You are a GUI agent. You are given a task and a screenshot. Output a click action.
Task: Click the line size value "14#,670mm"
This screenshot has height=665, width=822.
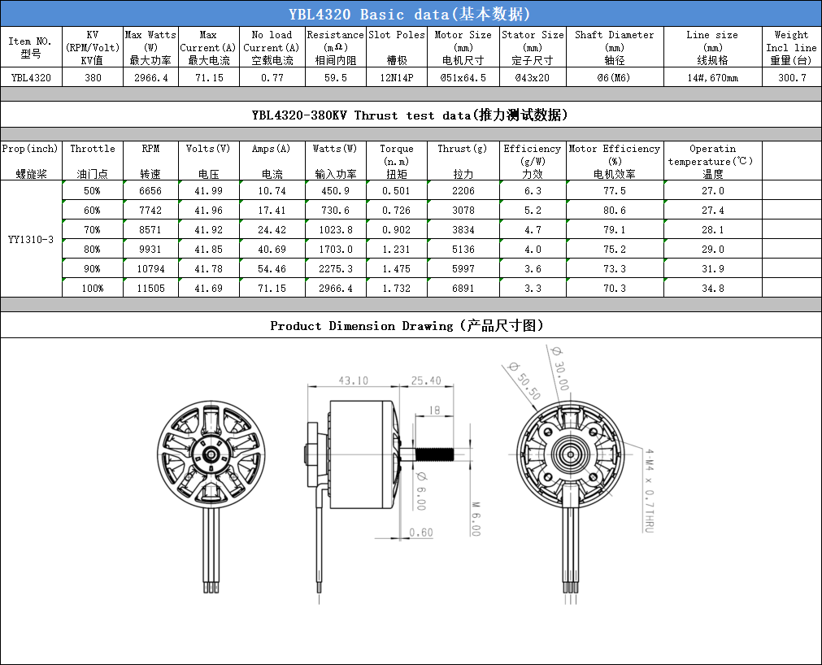point(712,77)
